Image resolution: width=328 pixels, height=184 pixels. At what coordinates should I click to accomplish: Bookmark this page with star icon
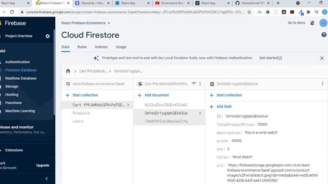point(249,12)
